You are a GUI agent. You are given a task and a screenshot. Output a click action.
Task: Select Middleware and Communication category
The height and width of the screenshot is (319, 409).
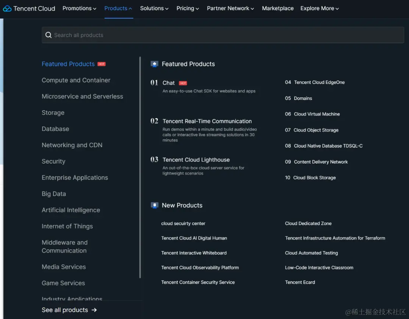65,247
